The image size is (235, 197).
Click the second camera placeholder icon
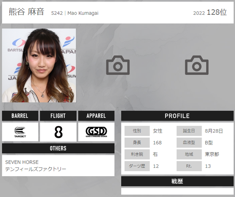pos(196,65)
